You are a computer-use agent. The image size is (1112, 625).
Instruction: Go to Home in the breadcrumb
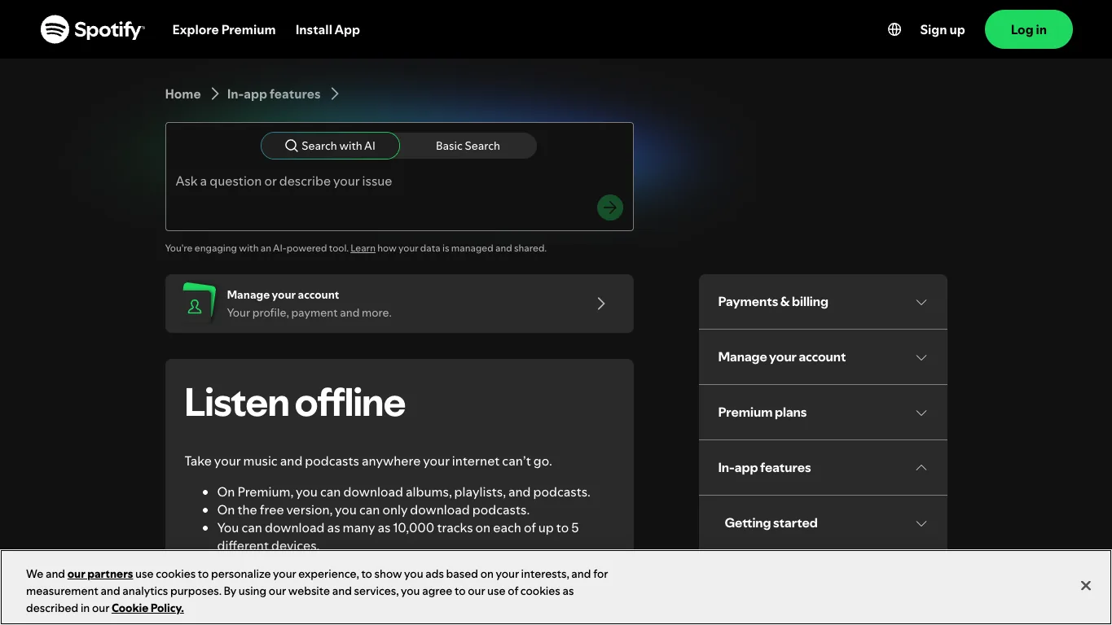(x=182, y=94)
